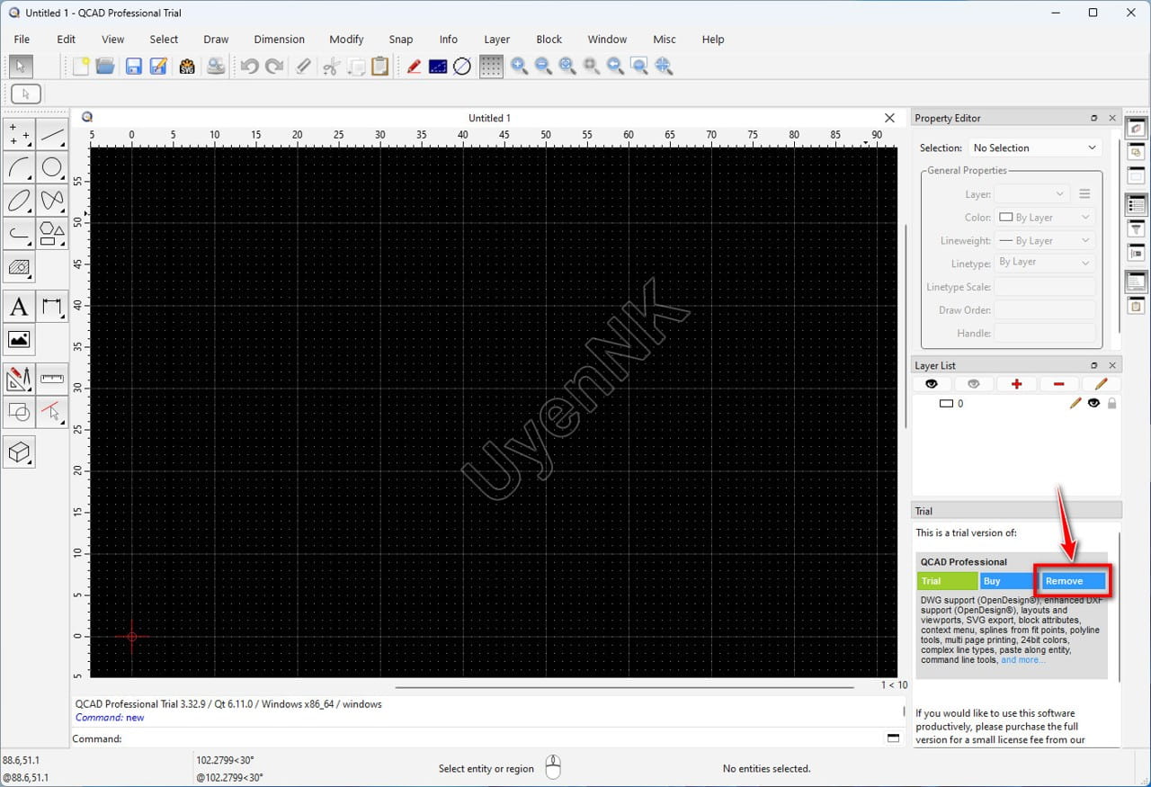1151x787 pixels.
Task: Click the SVG export icon
Action: point(187,66)
